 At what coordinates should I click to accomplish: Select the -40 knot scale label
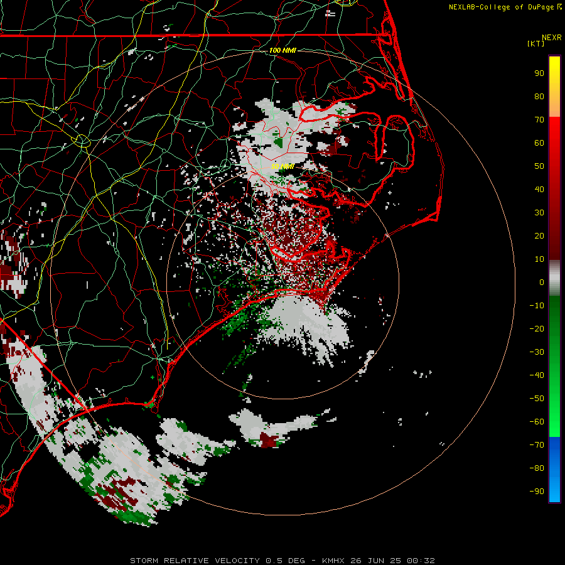tap(537, 375)
